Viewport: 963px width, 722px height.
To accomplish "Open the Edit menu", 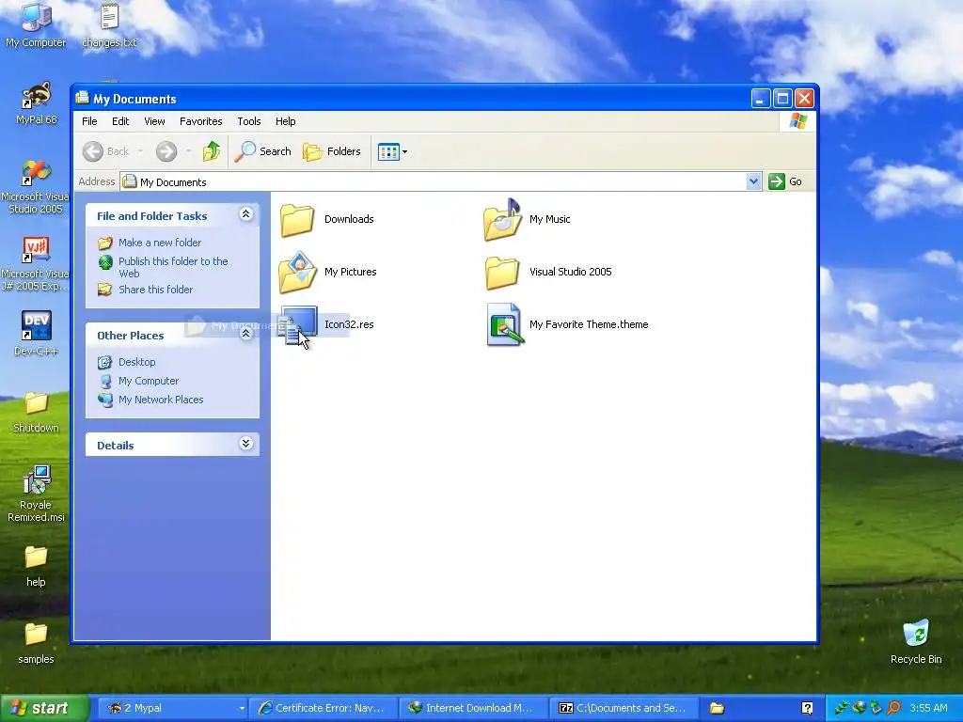I will tap(120, 121).
